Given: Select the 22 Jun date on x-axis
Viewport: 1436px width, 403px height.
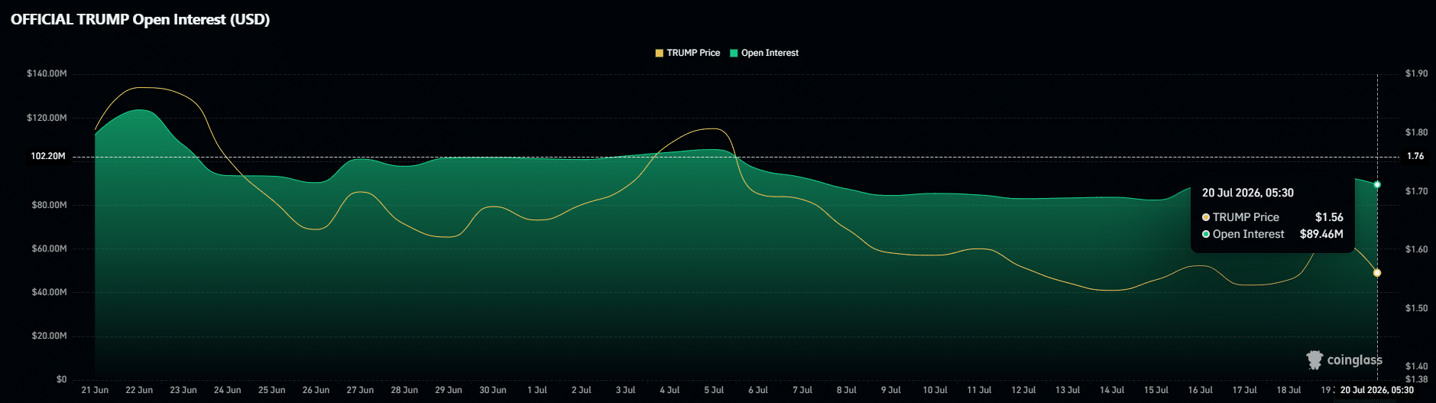Looking at the screenshot, I should point(139,390).
